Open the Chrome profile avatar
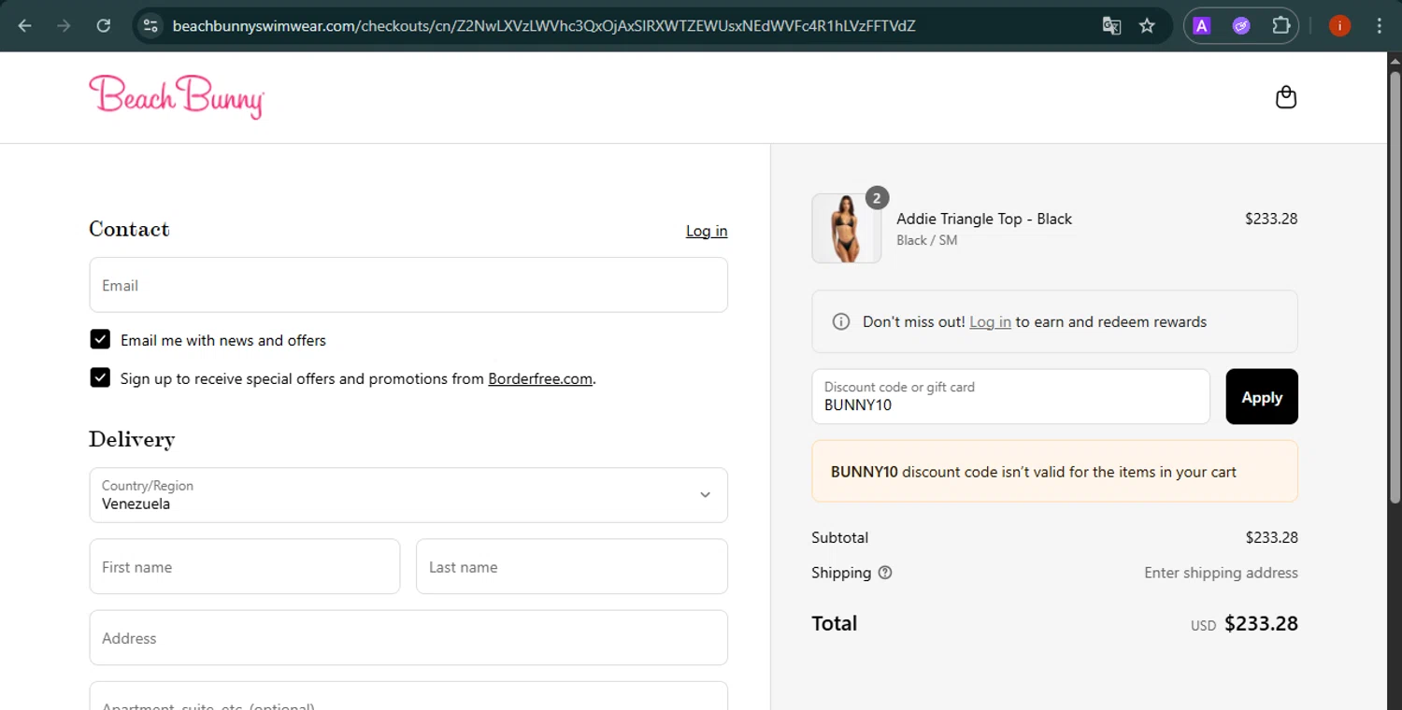 [x=1339, y=26]
